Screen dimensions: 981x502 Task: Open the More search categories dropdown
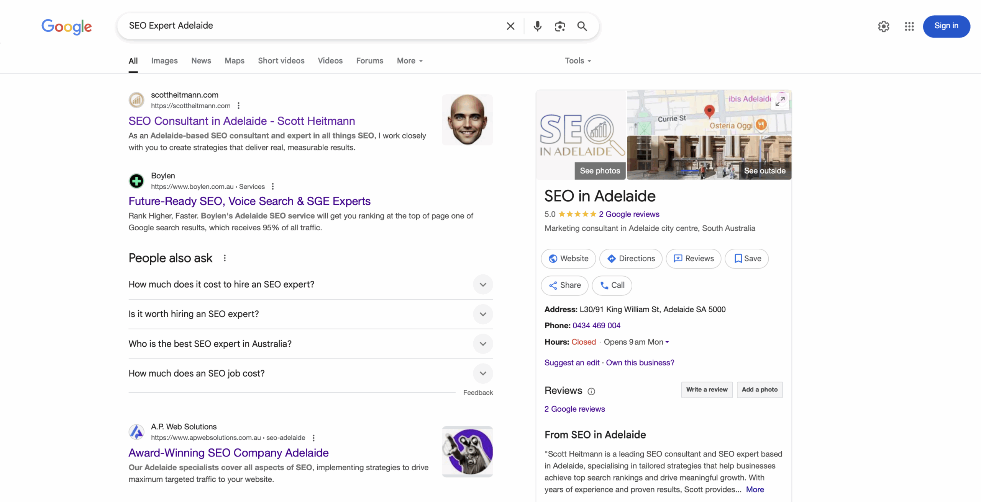point(410,60)
